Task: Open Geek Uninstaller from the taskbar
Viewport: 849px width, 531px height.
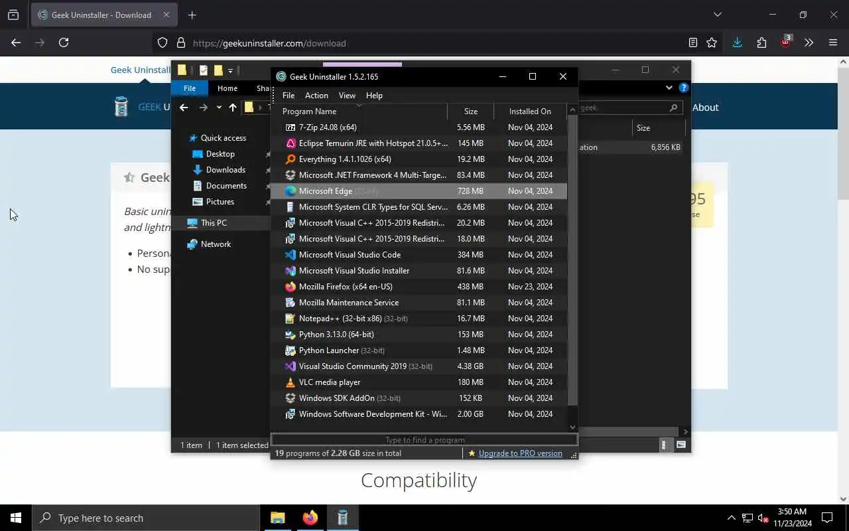Action: coord(342,518)
